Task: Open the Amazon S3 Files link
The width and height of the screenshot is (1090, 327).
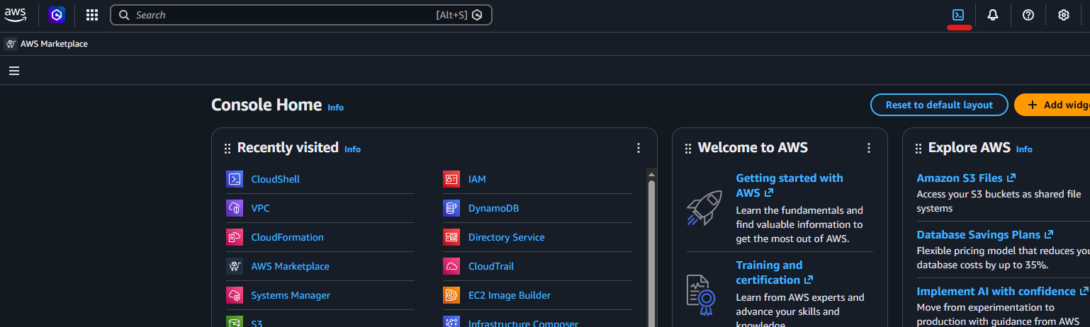Action: [966, 178]
